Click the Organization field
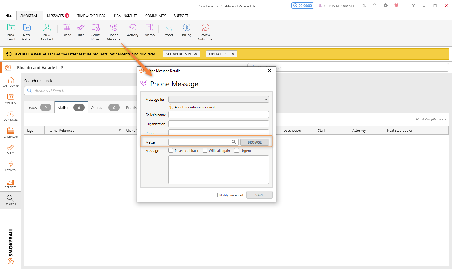This screenshot has width=452, height=269. point(219,124)
